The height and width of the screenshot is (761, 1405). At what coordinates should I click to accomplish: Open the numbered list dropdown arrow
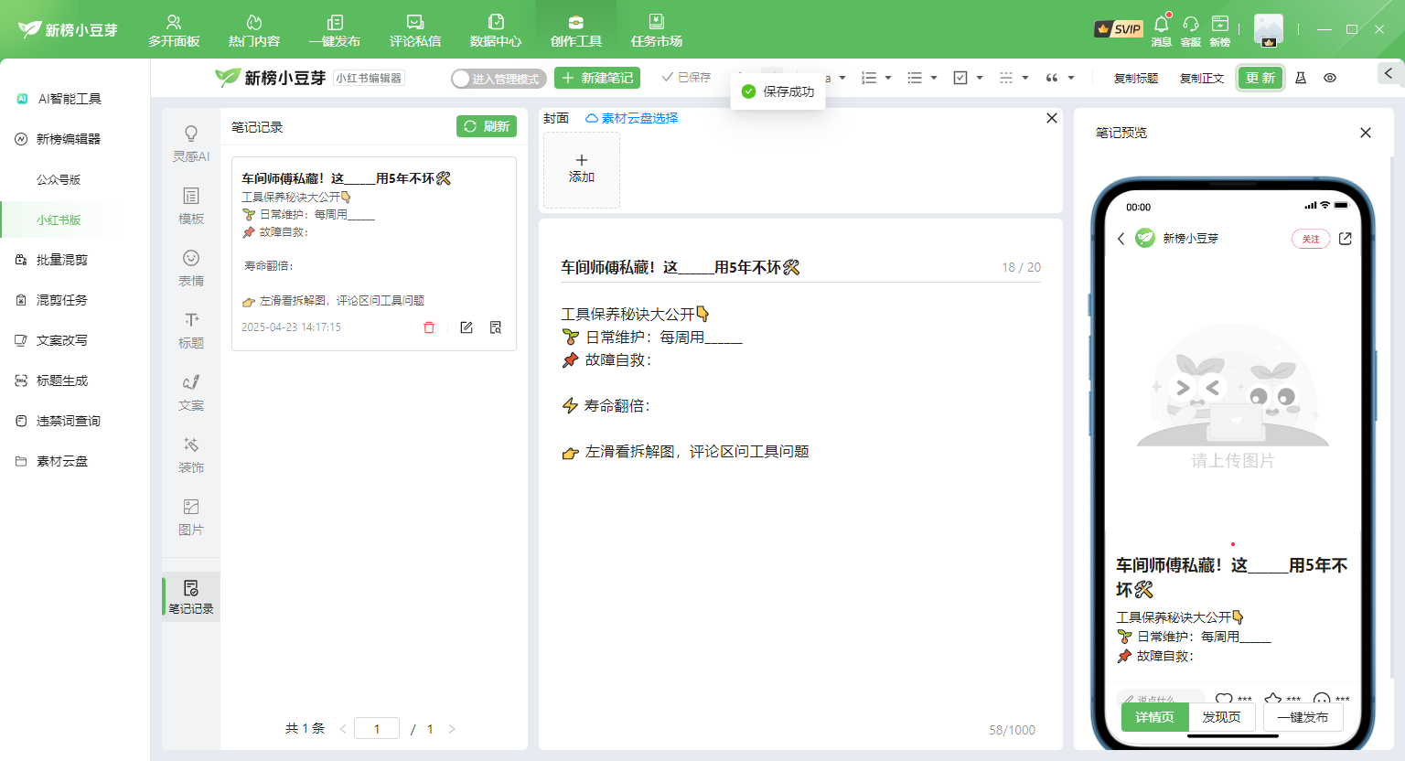pyautogui.click(x=888, y=78)
